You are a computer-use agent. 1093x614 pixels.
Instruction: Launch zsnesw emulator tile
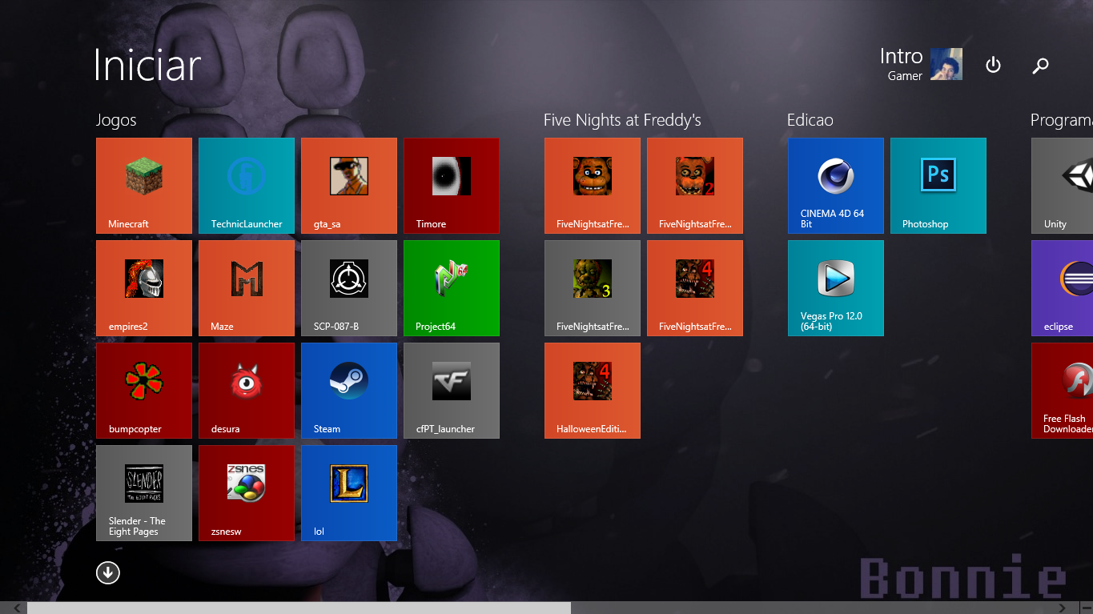[x=247, y=493]
